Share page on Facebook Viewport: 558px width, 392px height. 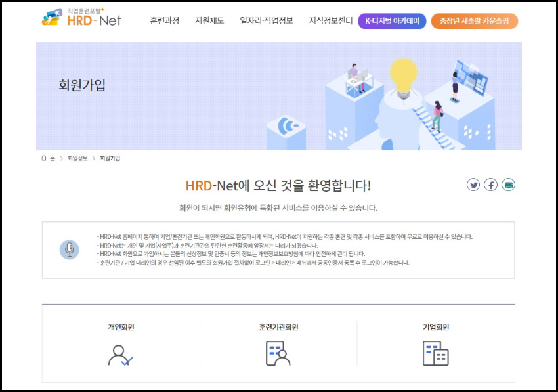tap(491, 185)
